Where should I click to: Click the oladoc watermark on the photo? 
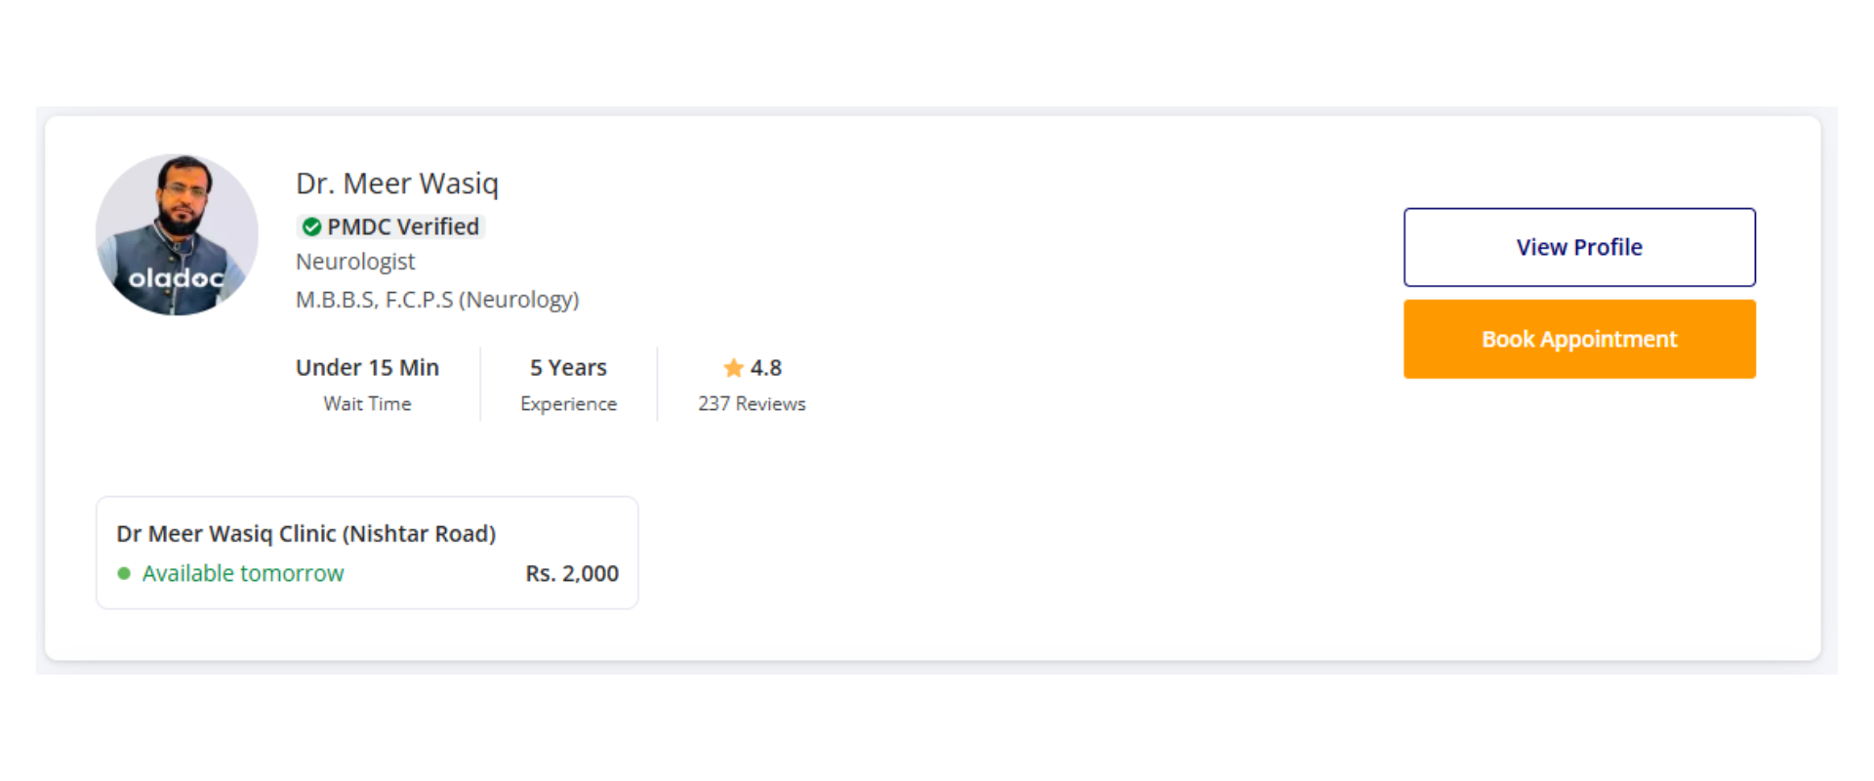177,279
